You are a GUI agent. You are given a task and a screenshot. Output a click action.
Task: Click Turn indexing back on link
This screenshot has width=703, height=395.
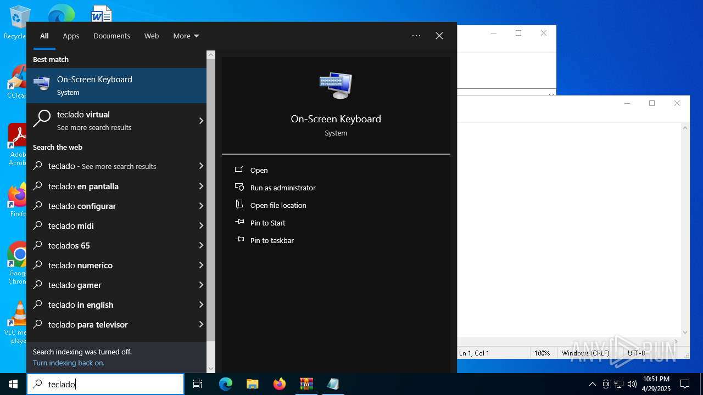(x=69, y=363)
